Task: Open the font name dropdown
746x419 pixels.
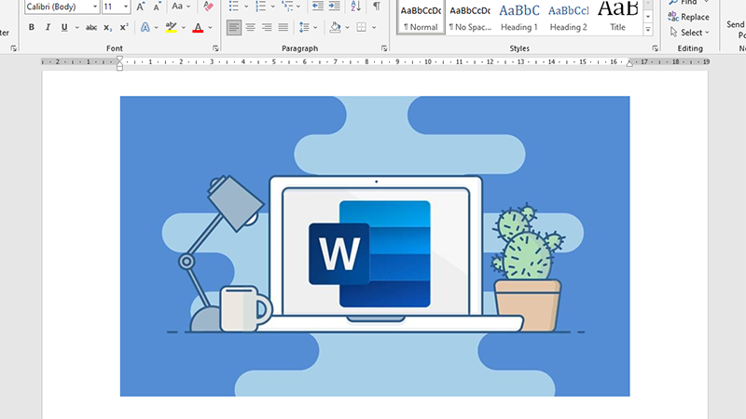Action: (x=95, y=7)
